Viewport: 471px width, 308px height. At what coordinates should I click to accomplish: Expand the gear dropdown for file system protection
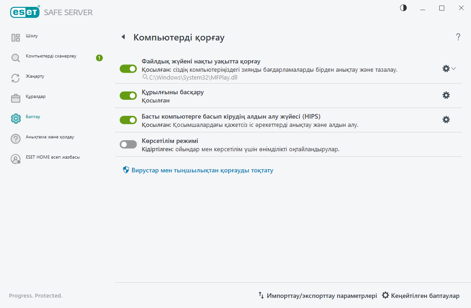(x=454, y=68)
